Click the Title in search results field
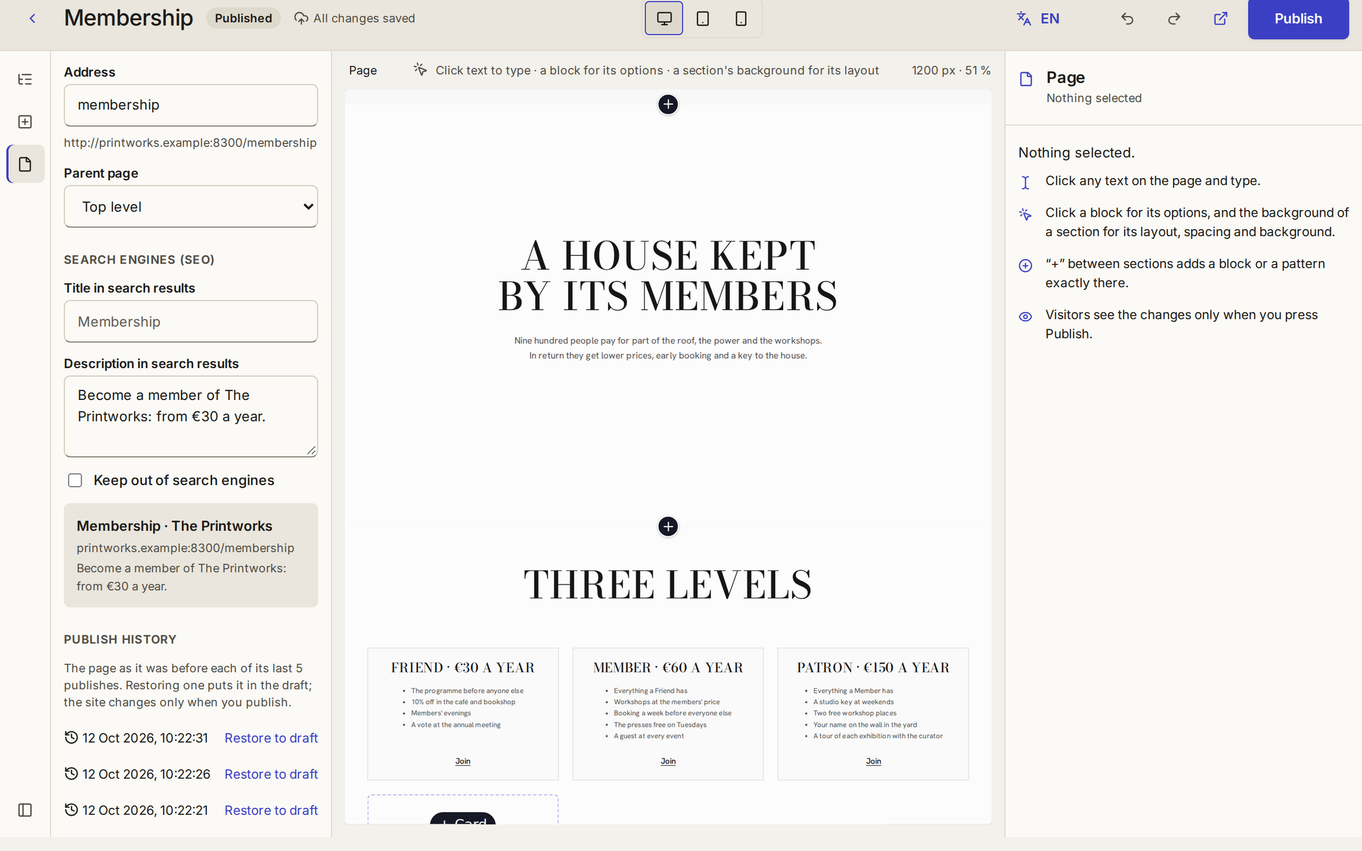This screenshot has height=851, width=1362. pos(191,321)
